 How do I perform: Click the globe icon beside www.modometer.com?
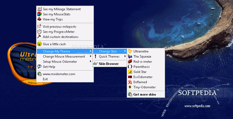(x=39, y=74)
